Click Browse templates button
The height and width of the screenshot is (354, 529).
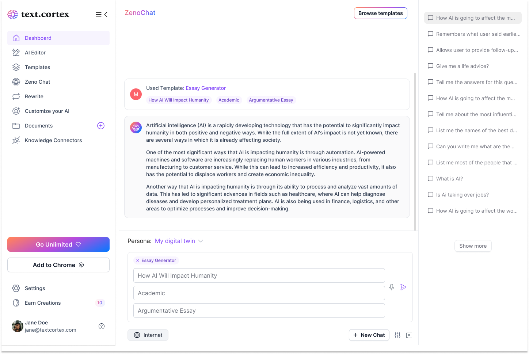coord(380,13)
